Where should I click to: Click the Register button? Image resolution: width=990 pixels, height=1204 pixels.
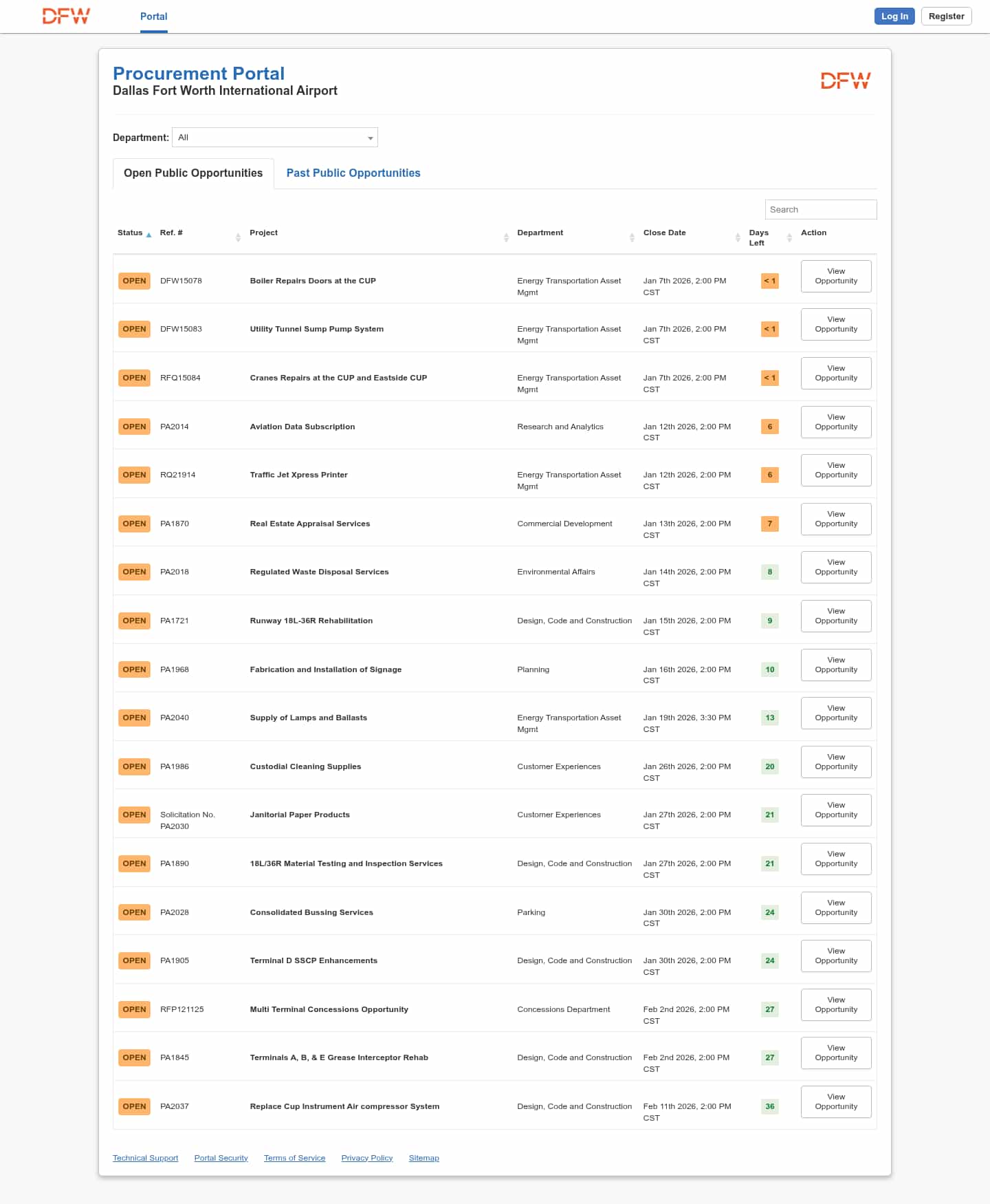pos(946,17)
